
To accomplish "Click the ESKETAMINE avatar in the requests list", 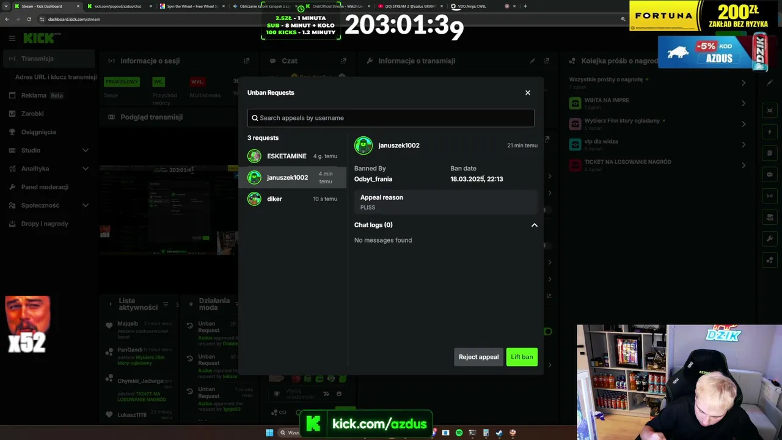I will [254, 156].
